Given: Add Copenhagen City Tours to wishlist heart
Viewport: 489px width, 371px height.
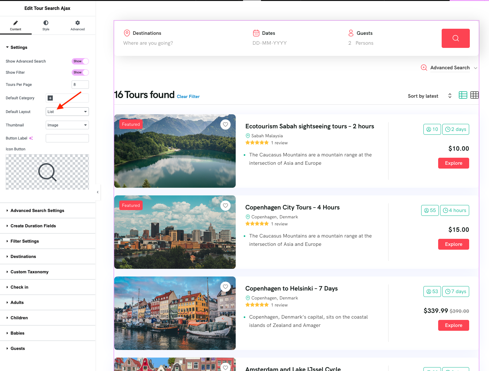Looking at the screenshot, I should pyautogui.click(x=225, y=206).
